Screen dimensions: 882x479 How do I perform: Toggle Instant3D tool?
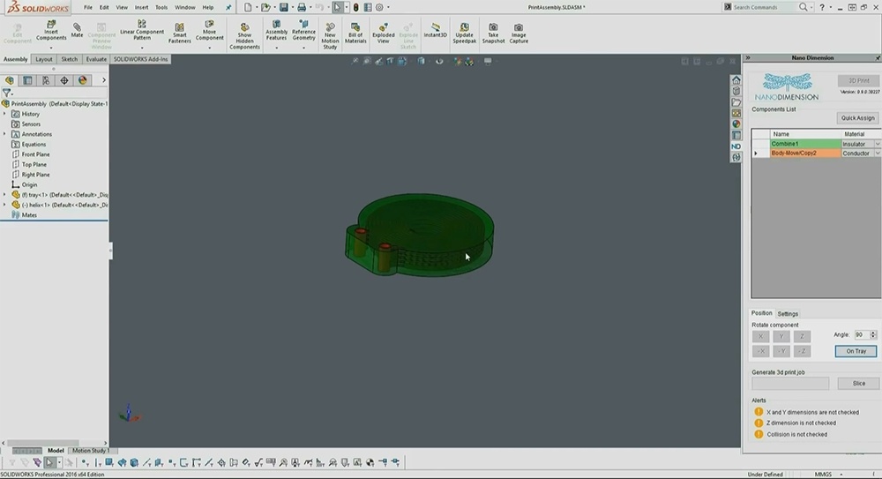point(436,30)
